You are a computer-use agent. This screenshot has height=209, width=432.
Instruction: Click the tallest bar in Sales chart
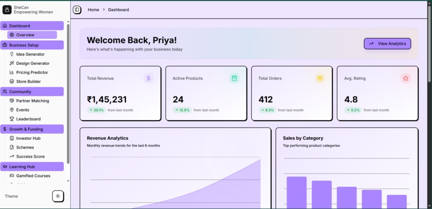(x=297, y=192)
